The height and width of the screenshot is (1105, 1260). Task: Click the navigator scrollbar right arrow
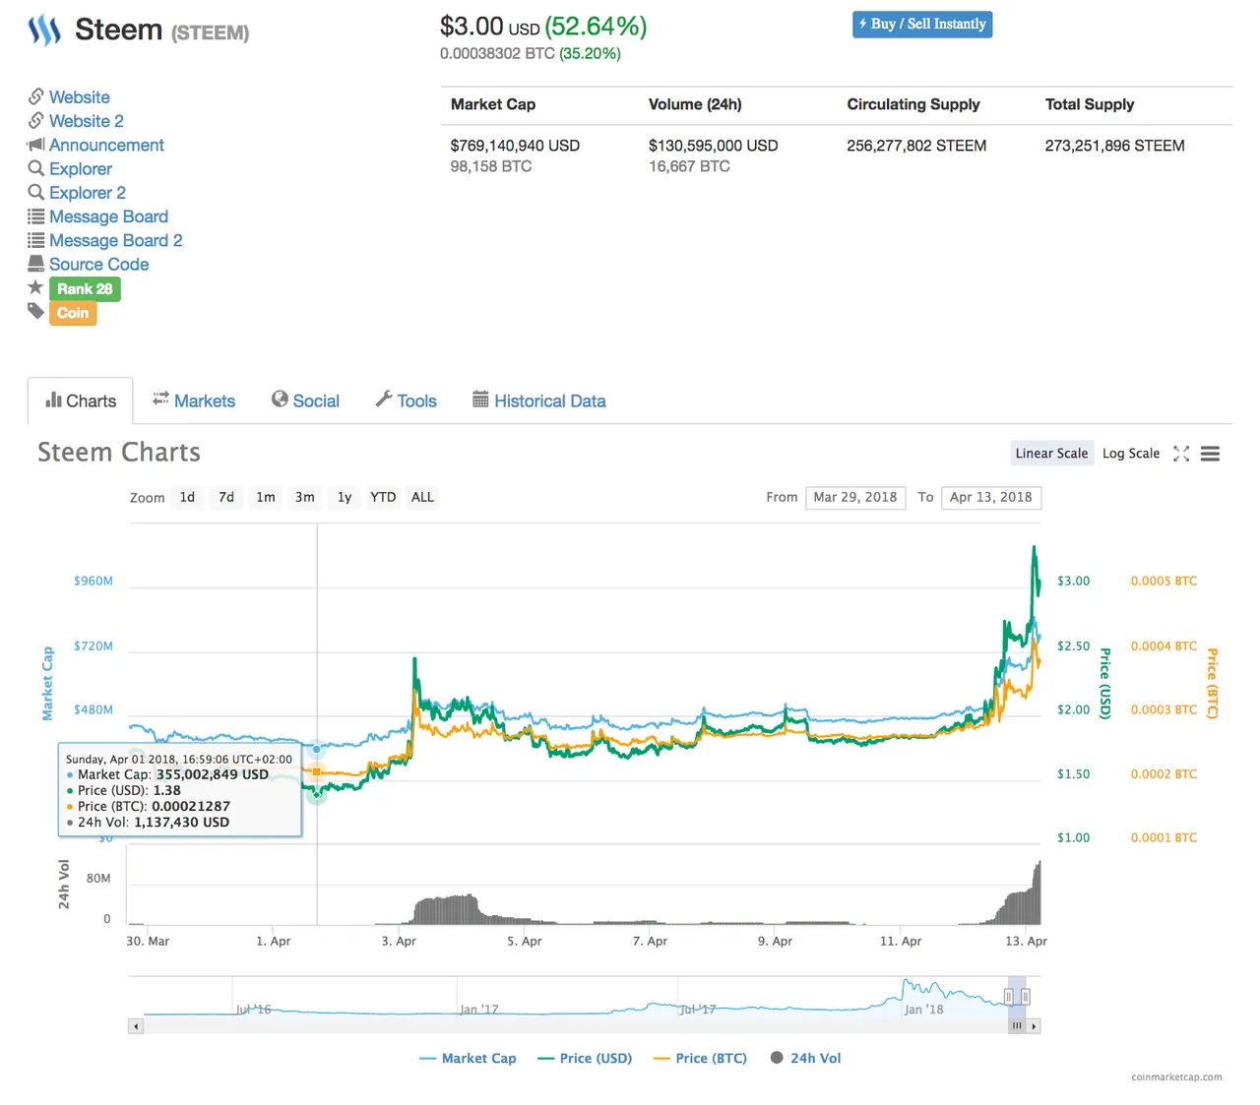click(x=1034, y=1026)
